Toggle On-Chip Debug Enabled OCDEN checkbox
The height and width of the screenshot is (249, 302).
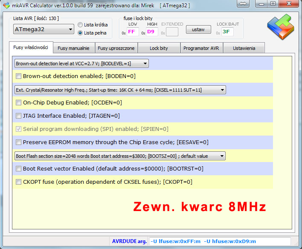click(18, 102)
